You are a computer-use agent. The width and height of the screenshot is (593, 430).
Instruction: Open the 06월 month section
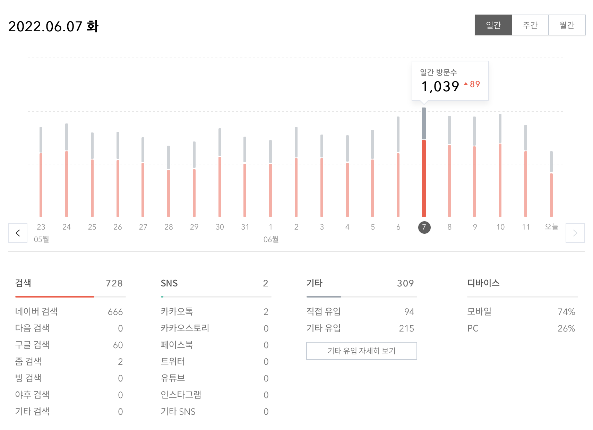(271, 239)
